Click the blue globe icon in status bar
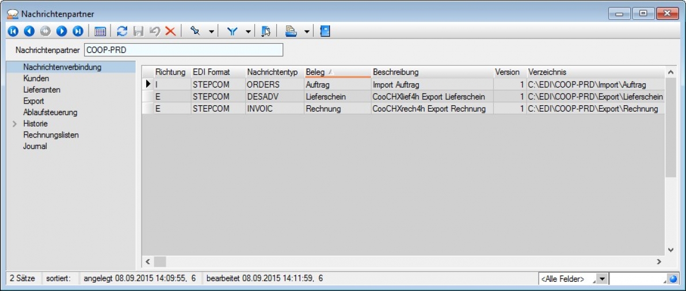 673,278
